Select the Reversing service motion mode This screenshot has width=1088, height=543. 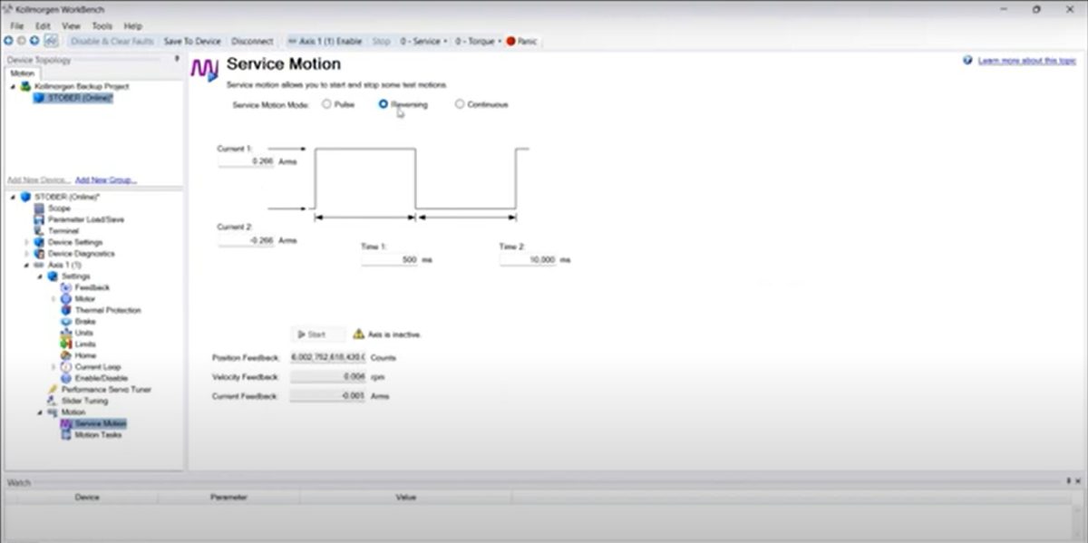click(x=384, y=104)
